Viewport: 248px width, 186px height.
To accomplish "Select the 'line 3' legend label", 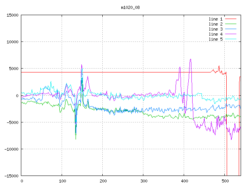I will (x=215, y=29).
